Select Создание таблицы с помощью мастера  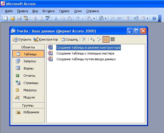coord(85,53)
